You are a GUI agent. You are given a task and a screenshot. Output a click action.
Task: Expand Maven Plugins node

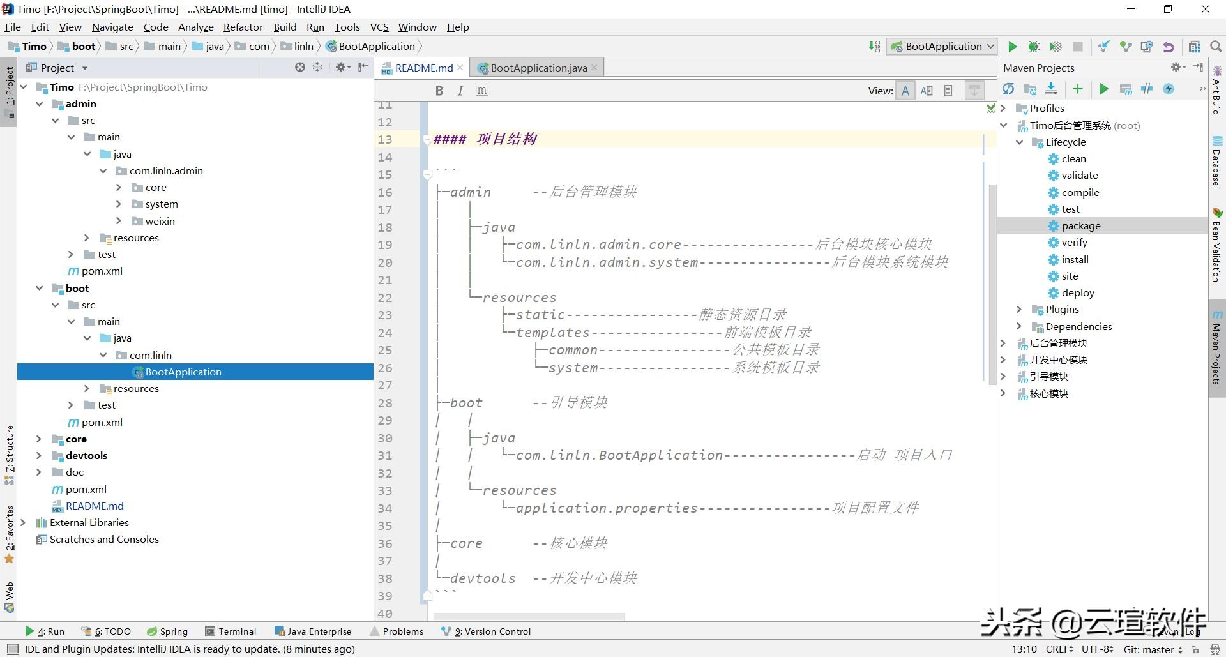1019,309
